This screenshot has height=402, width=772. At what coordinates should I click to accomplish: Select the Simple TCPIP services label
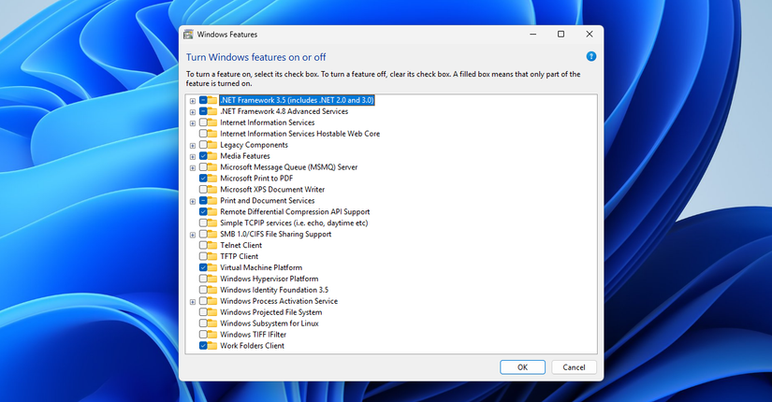point(294,223)
